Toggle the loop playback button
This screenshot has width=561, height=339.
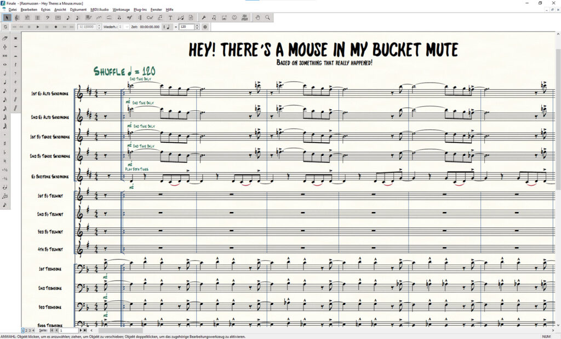pos(5,26)
